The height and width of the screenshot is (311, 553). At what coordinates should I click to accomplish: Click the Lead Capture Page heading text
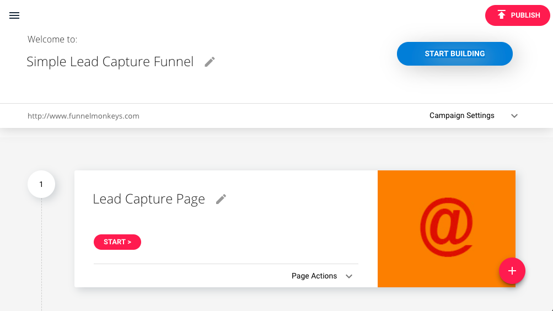149,199
